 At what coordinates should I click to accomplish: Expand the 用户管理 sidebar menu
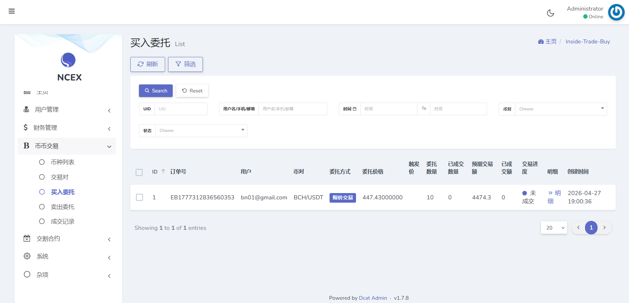click(66, 110)
